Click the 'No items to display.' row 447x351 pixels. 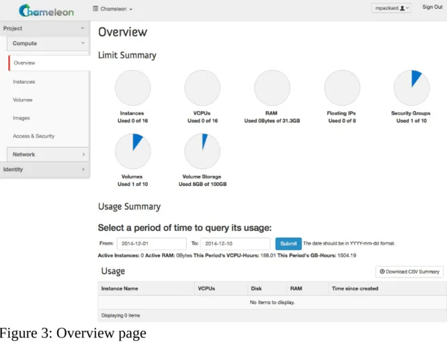[x=272, y=302]
